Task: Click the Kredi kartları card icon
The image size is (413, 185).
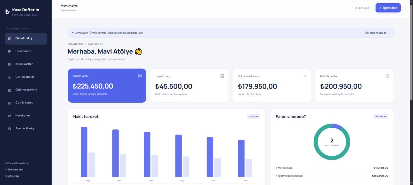Action: 10,64
